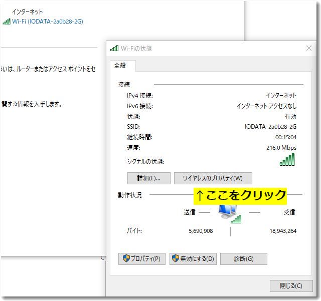Click the Wi-Fi icon in the dialog title bar
The width and height of the screenshot is (321, 301).
(x=114, y=49)
